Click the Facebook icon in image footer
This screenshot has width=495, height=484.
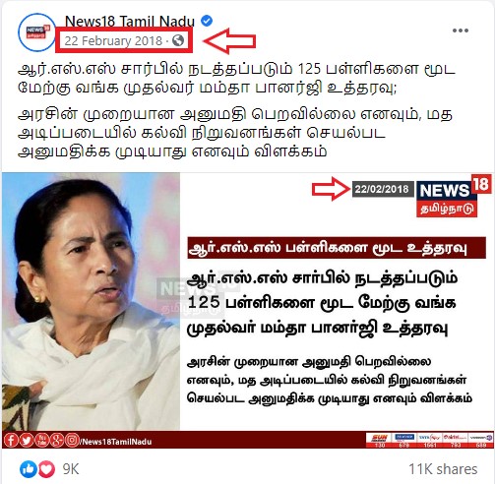[x=11, y=440]
